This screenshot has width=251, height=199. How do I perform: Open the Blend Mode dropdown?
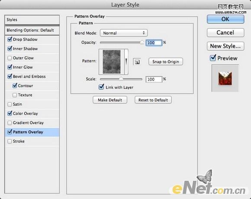pyautogui.click(x=124, y=33)
